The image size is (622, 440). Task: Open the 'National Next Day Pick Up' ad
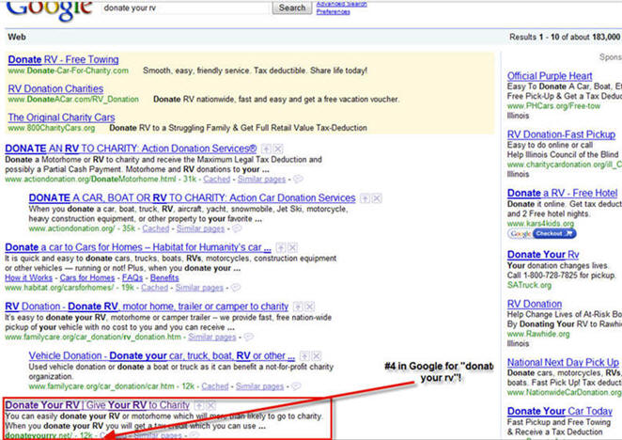click(x=563, y=362)
